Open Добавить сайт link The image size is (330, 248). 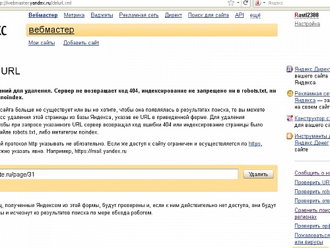[81, 43]
